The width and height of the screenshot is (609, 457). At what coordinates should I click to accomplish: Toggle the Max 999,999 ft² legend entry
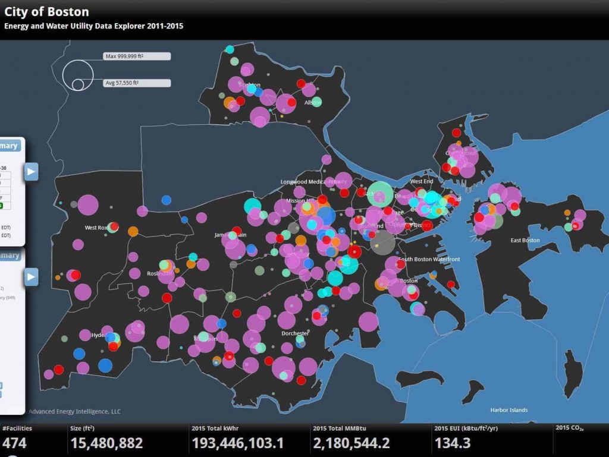136,55
